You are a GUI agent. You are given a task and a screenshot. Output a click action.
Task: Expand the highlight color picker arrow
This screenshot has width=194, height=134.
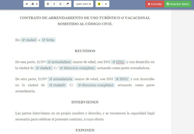pos(106,4)
